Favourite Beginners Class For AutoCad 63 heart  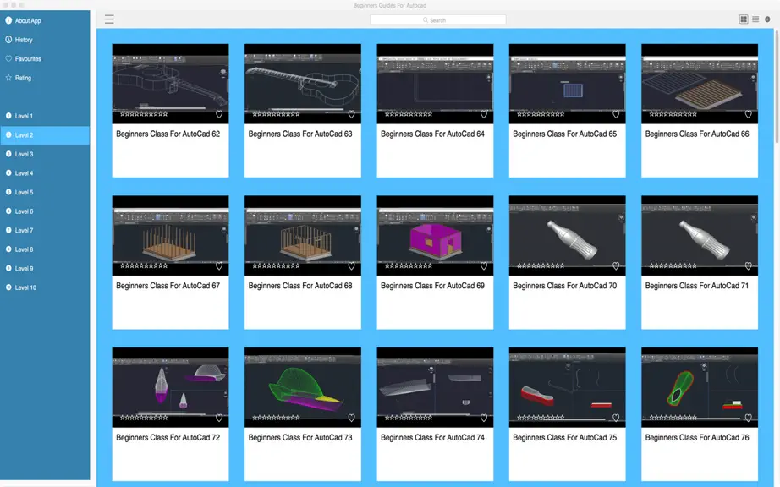(x=351, y=114)
